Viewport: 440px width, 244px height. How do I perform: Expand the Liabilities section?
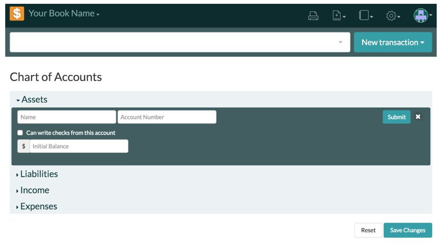coord(37,174)
